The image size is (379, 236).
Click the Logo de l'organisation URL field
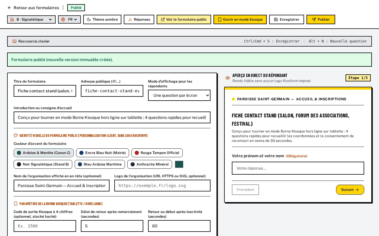(x=162, y=186)
